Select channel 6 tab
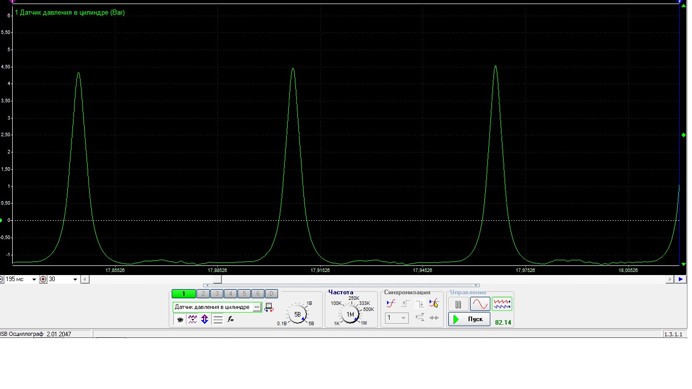 (x=258, y=294)
